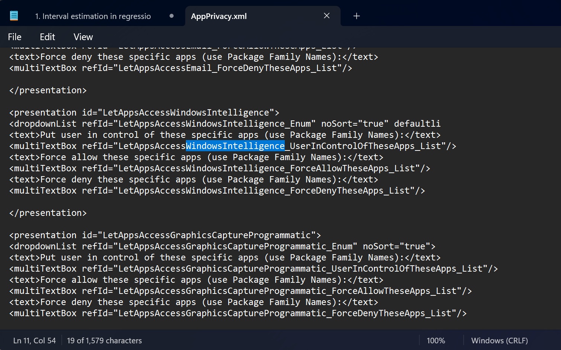Click the LetAppsAccessGraphicsCaptureProgrammatic_ForceDenyTheseApps_List line
Viewport: 561px width, 350px height.
pyautogui.click(x=238, y=313)
